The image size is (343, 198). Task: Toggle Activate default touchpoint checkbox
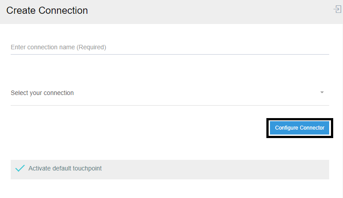coord(20,169)
